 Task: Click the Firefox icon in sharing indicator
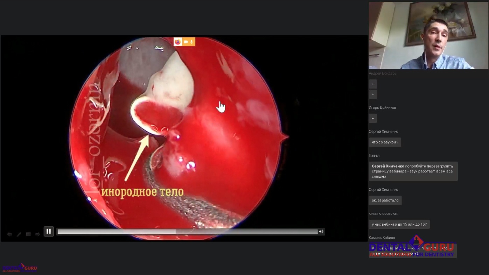178,42
